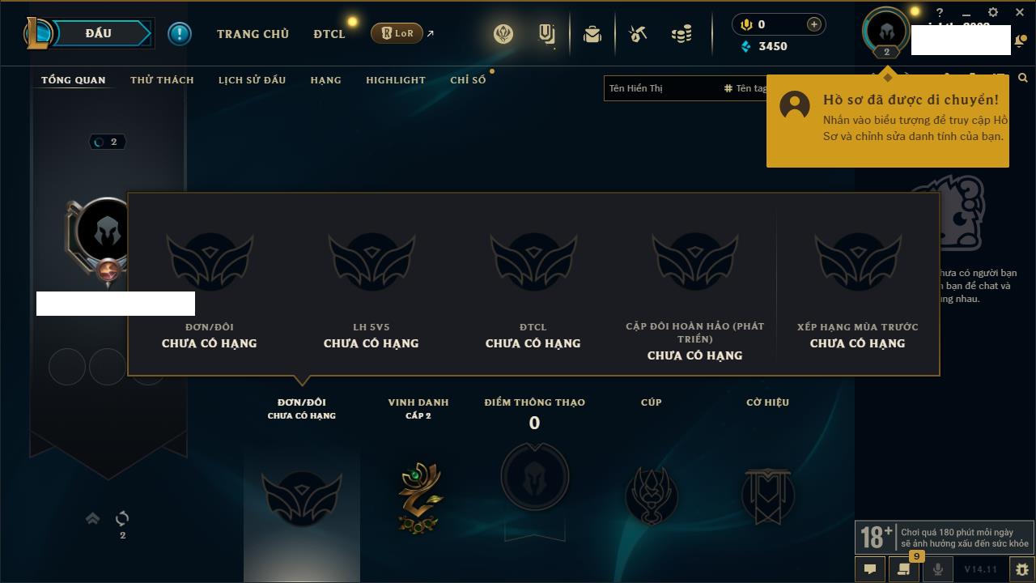Click the ĐẤU play button

[100, 33]
